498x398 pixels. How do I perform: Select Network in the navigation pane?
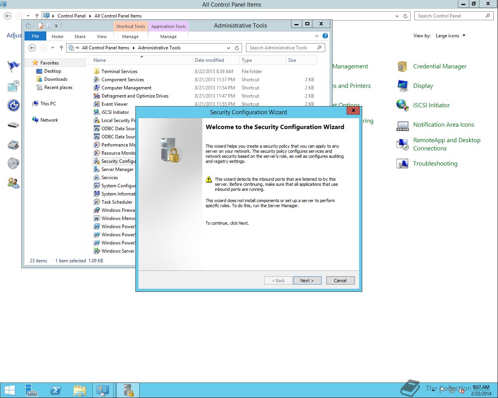click(x=49, y=120)
